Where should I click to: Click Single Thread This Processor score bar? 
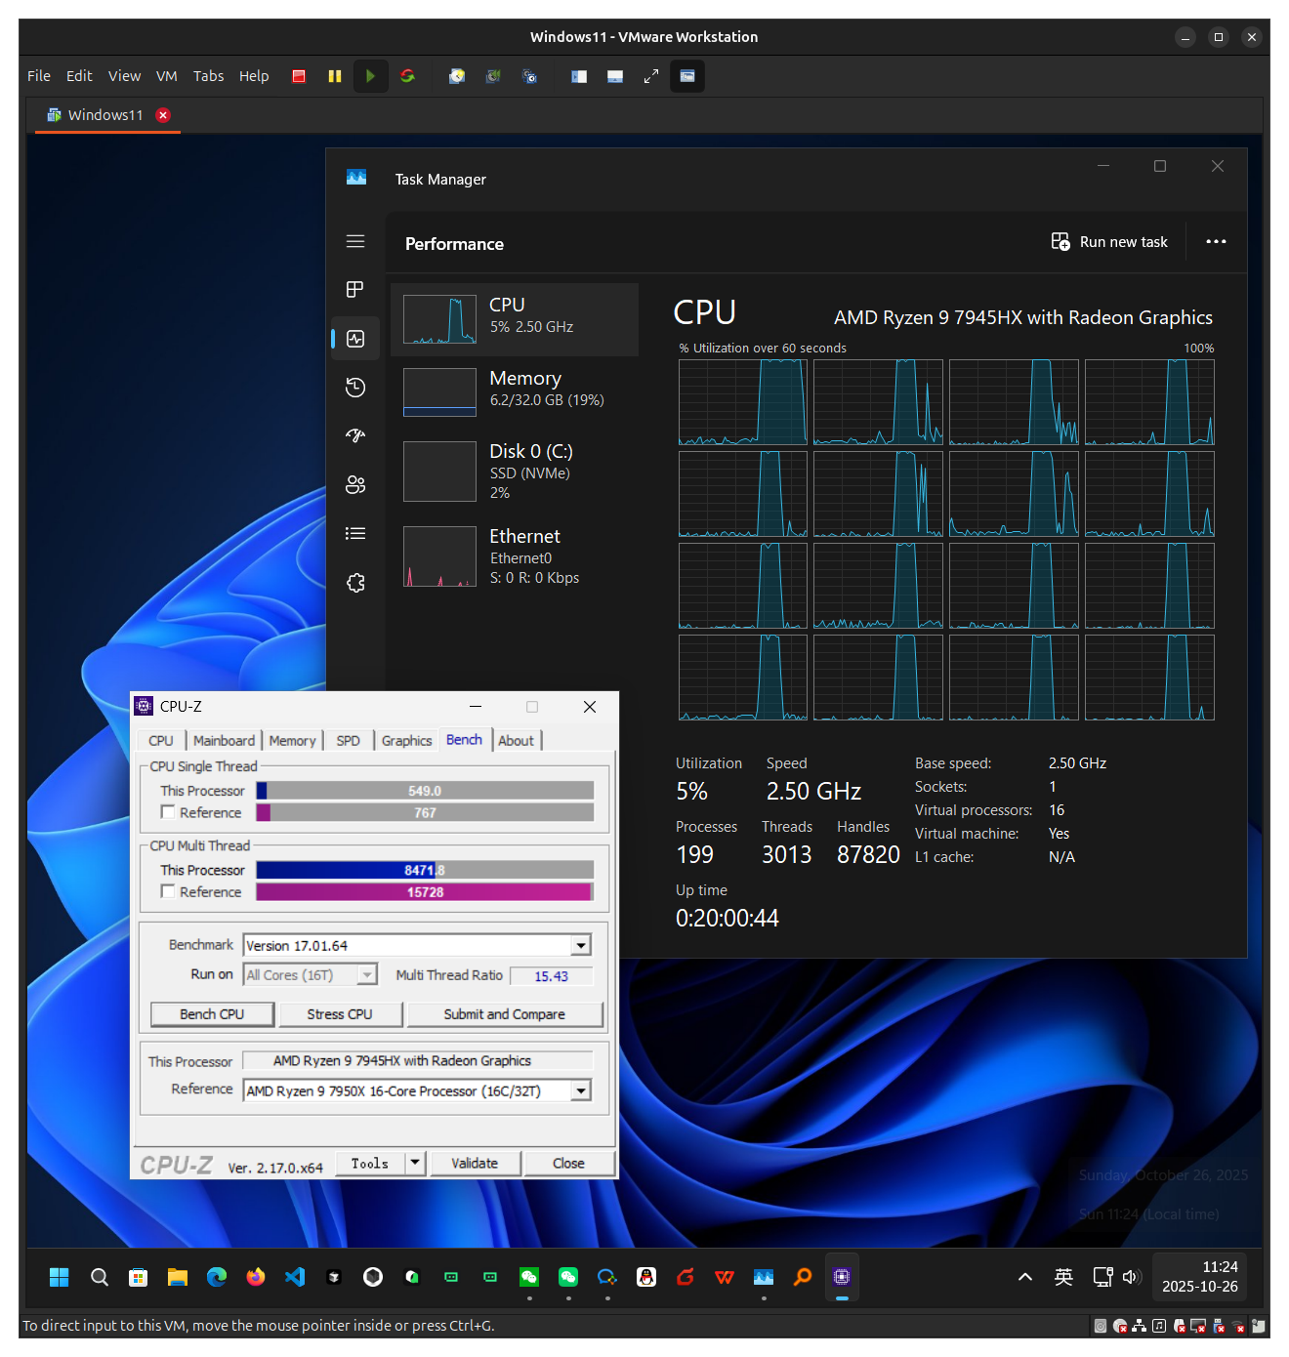(425, 791)
